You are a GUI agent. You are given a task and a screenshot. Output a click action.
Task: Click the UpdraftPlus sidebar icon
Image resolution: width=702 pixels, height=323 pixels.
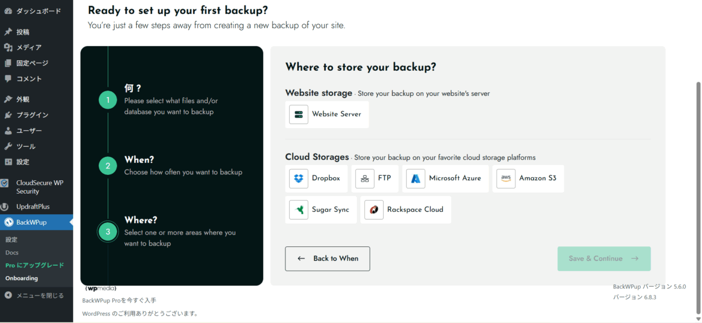(5, 207)
